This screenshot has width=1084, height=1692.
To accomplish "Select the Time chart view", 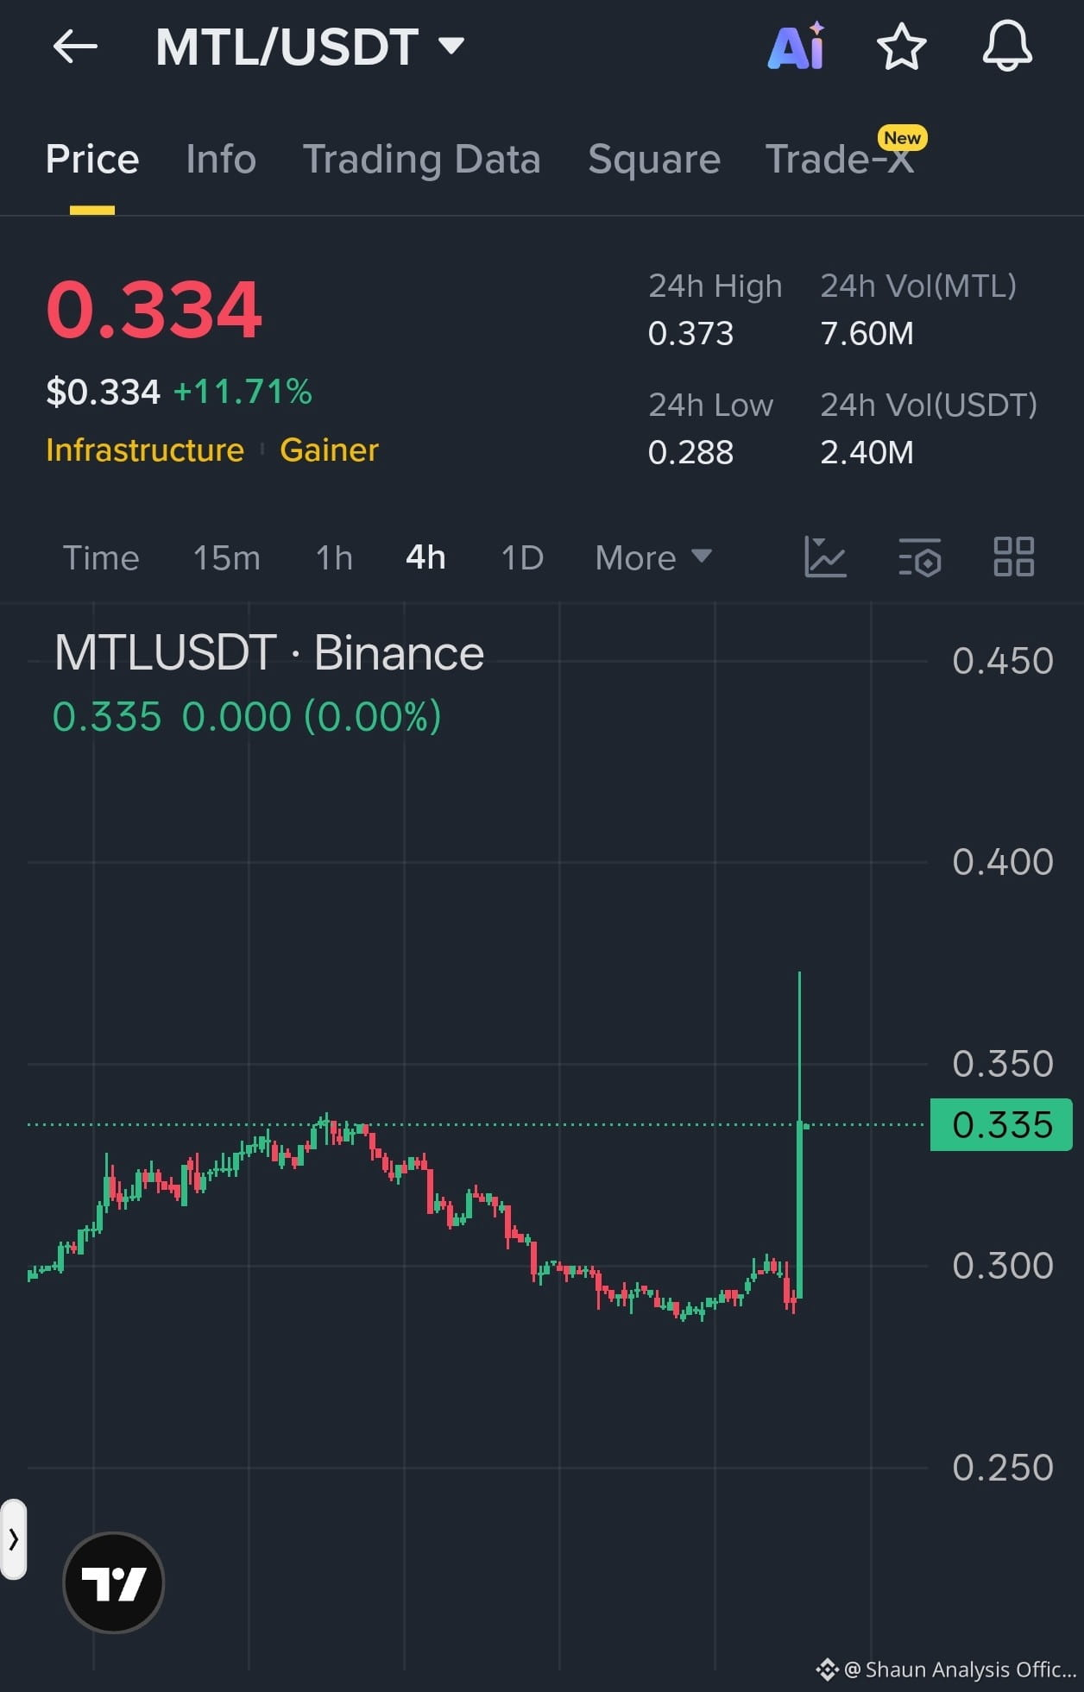I will (101, 558).
